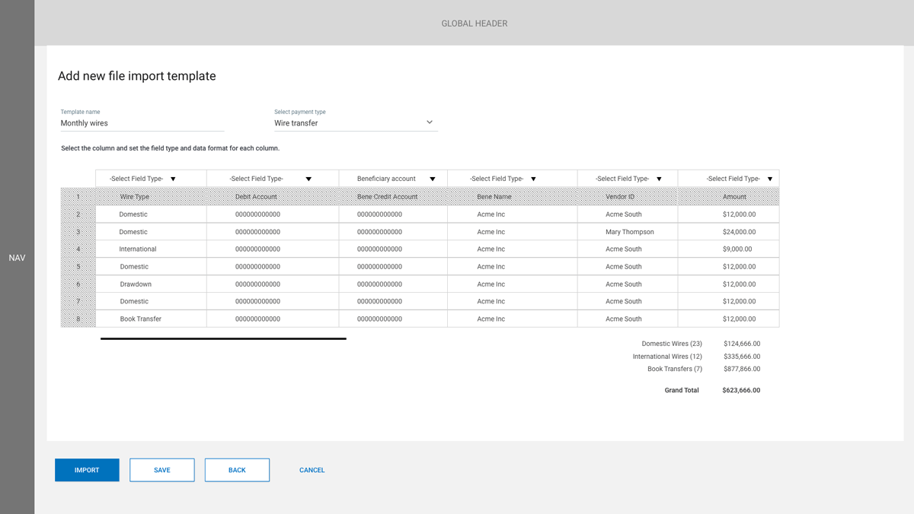Click the $877,866.00 book transfers total

tap(742, 369)
